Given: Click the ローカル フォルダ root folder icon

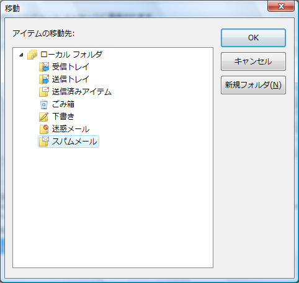Looking at the screenshot, I should click(32, 55).
